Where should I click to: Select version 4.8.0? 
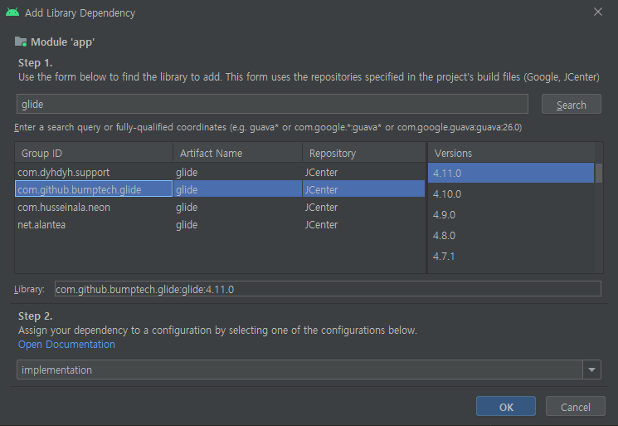tap(511, 236)
